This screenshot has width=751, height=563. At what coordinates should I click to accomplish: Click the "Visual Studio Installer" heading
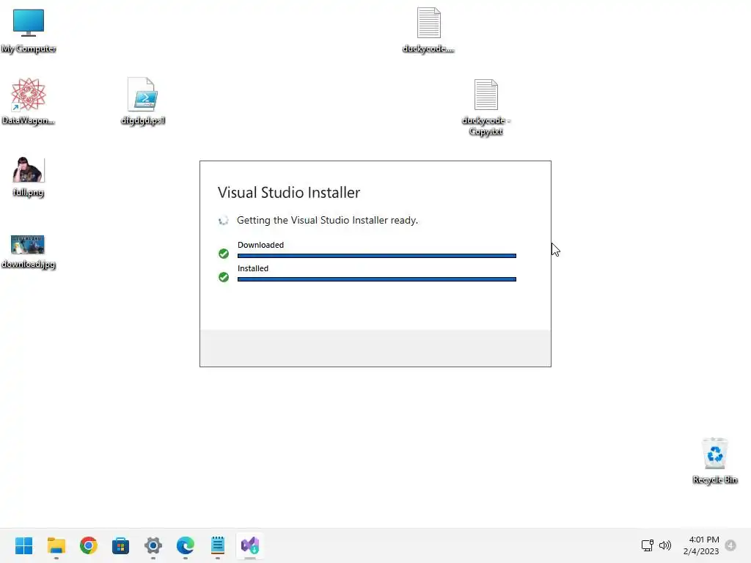[x=289, y=193]
